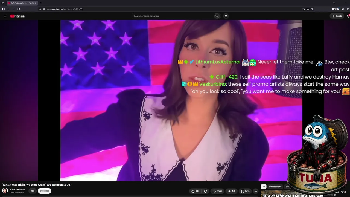The width and height of the screenshot is (350, 197).
Task: Select the YouTube "MAGA Was Right" browser tab
Action: (22, 3)
